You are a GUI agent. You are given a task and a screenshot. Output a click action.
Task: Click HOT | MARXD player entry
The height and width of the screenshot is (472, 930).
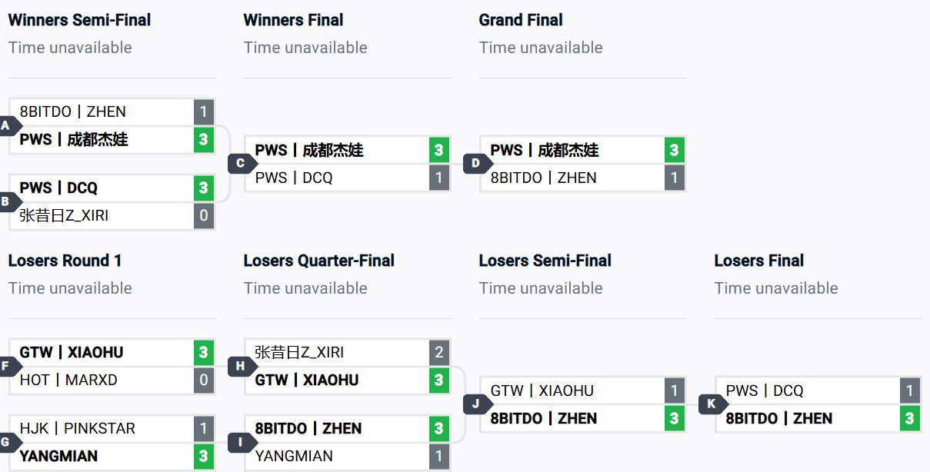(68, 380)
